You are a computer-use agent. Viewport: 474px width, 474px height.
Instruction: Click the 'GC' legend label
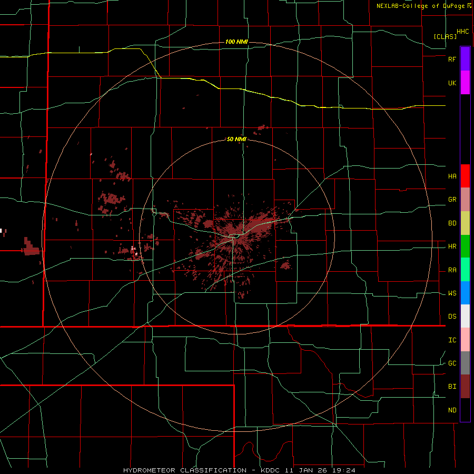pyautogui.click(x=452, y=363)
